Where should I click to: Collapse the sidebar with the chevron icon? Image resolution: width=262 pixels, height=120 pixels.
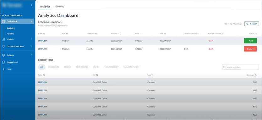click(x=31, y=5)
